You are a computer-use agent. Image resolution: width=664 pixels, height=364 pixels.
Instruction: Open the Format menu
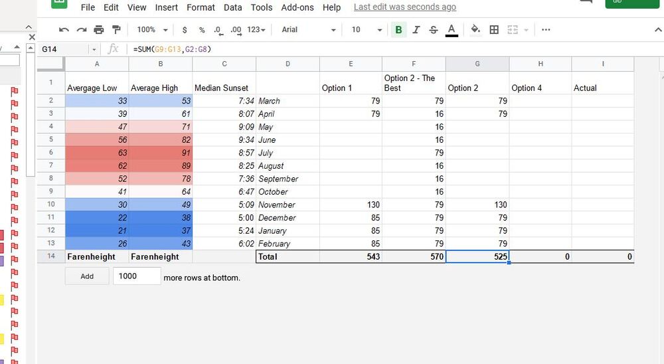(x=201, y=7)
